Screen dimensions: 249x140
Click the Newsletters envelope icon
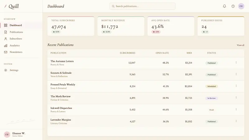6,52
